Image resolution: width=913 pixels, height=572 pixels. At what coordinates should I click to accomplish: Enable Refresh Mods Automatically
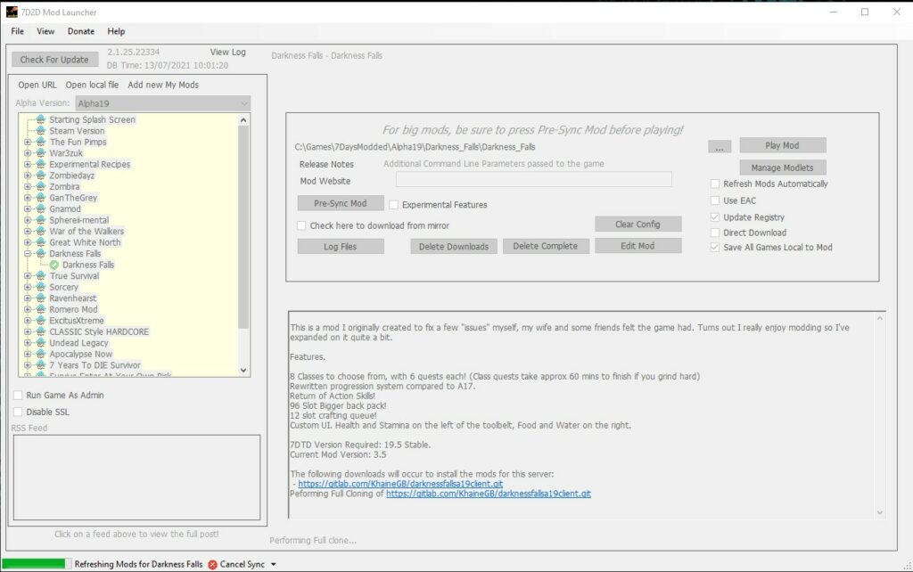(x=715, y=184)
